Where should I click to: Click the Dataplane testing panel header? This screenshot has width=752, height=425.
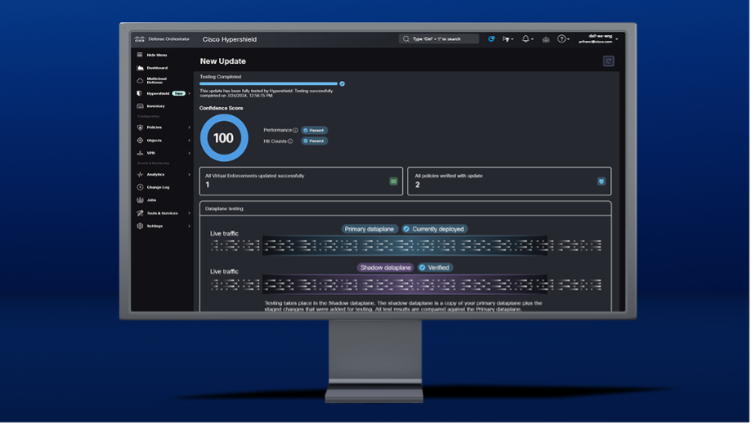[405, 209]
